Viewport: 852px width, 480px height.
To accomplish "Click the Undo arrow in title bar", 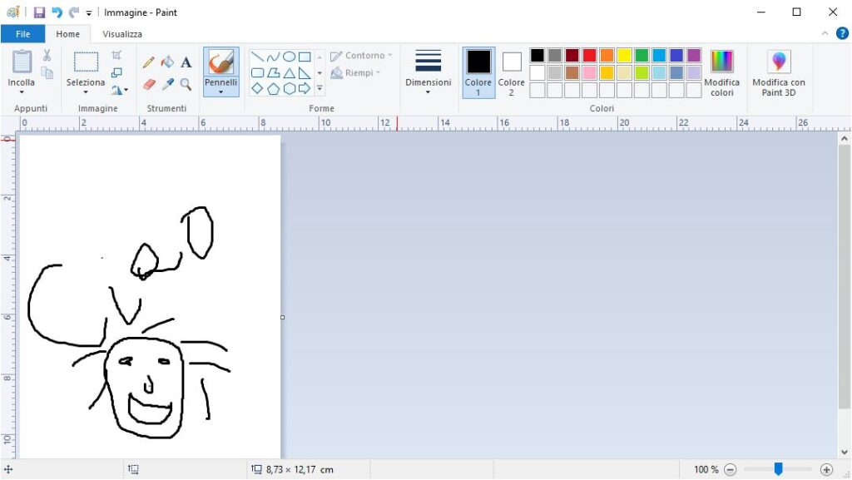I will [x=57, y=12].
